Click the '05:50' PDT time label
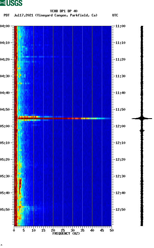154x248 pixels. coord(5,210)
